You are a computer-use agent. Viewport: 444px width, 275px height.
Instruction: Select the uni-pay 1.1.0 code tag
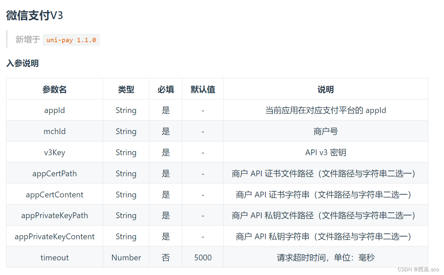coord(71,40)
